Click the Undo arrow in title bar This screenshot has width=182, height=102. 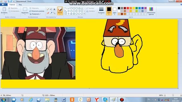[8, 1]
